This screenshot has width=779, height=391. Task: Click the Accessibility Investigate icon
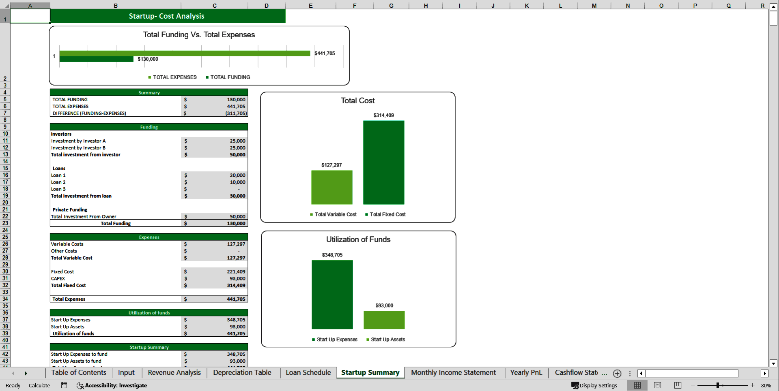80,385
